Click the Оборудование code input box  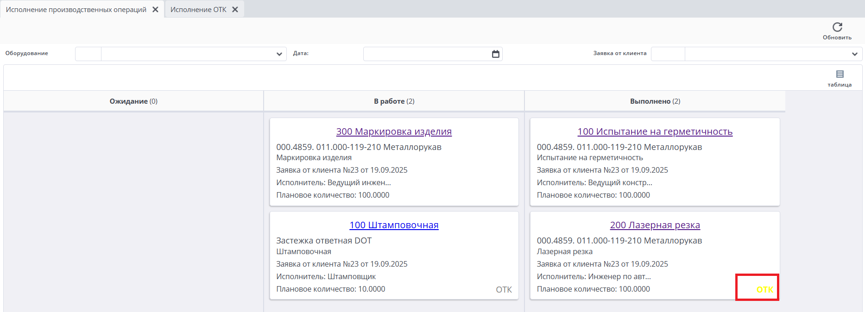88,54
